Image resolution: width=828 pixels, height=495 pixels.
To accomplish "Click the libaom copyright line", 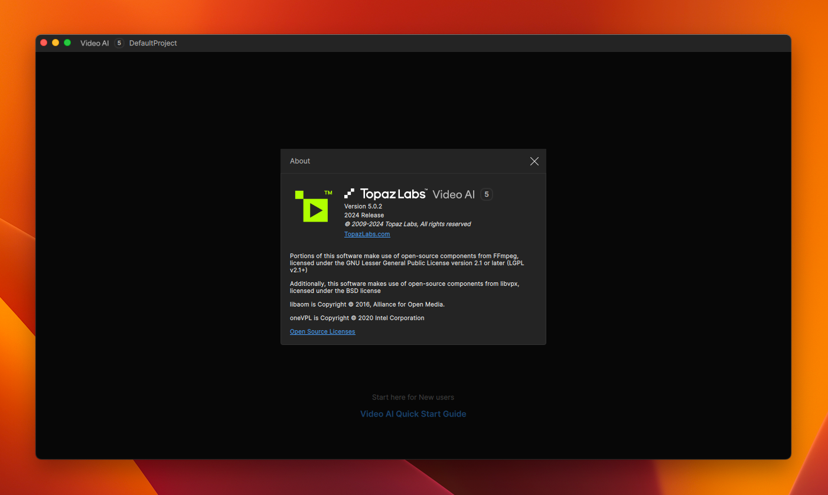I will 367,304.
